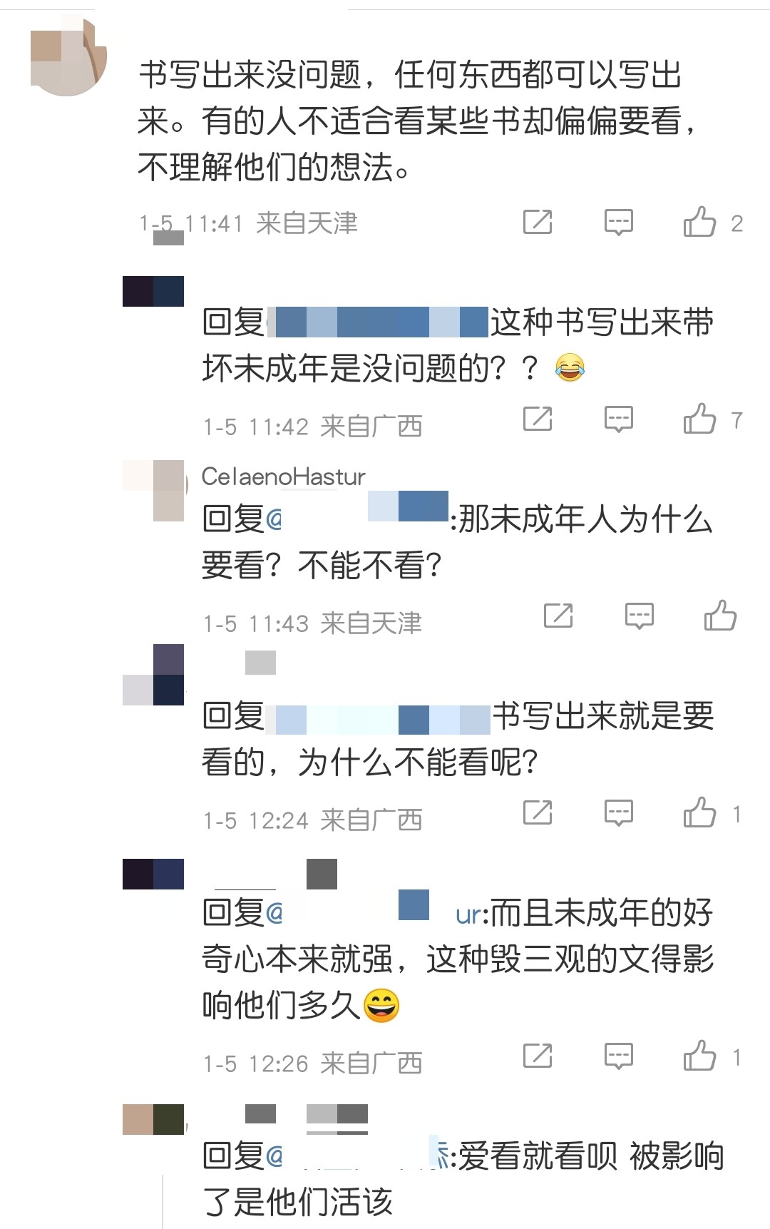Open CelaenoHastur's avatar image
This screenshot has width=770, height=1229.
155,491
